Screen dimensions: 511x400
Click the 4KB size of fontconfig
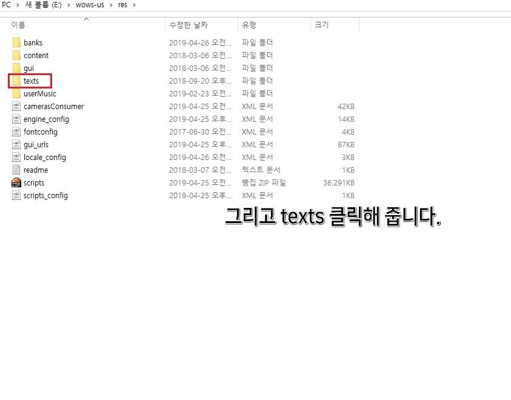point(348,132)
